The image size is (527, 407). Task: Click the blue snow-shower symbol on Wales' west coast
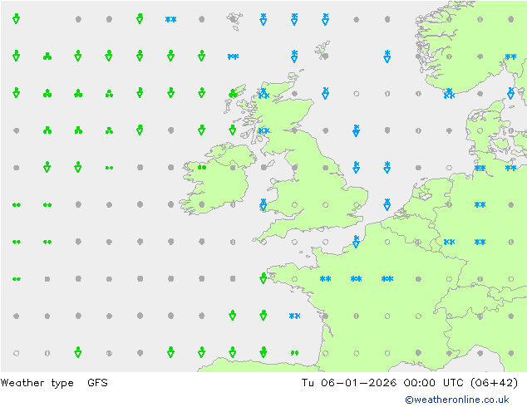point(263,204)
